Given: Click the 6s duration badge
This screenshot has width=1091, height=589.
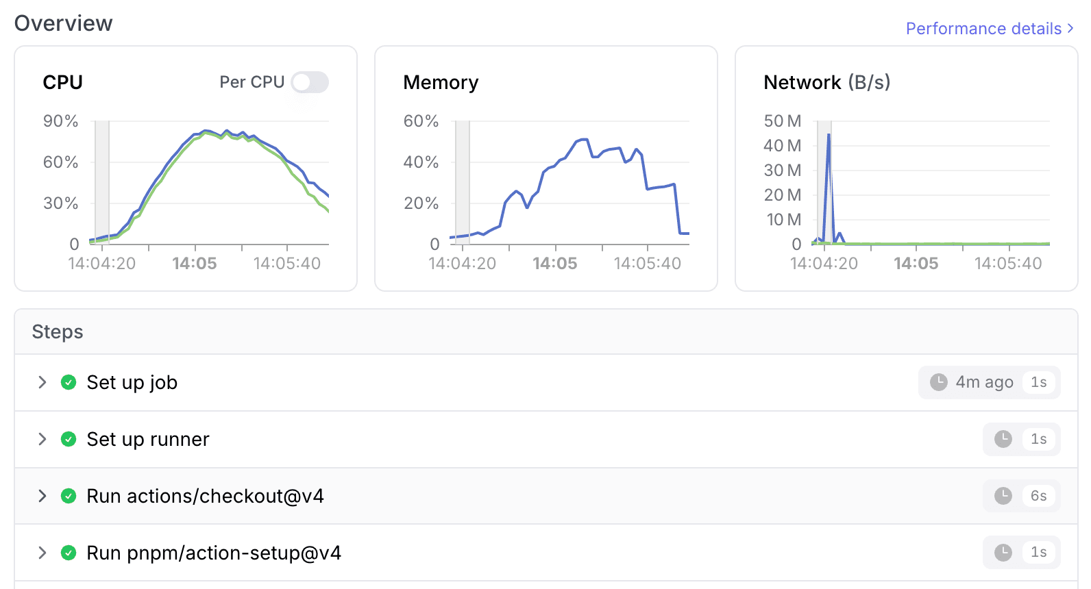Looking at the screenshot, I should pyautogui.click(x=1039, y=496).
